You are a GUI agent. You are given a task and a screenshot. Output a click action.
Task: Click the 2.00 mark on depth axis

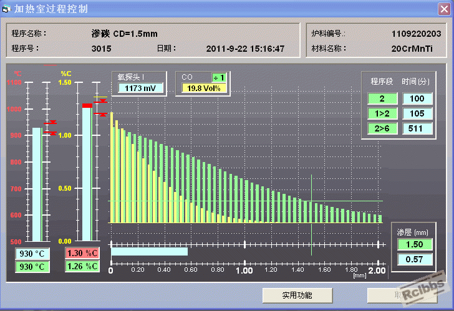[x=377, y=270]
